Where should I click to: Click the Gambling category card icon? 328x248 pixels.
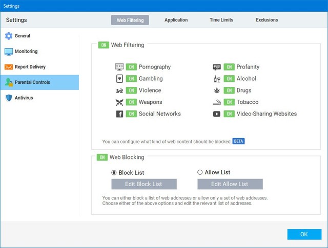click(x=119, y=79)
